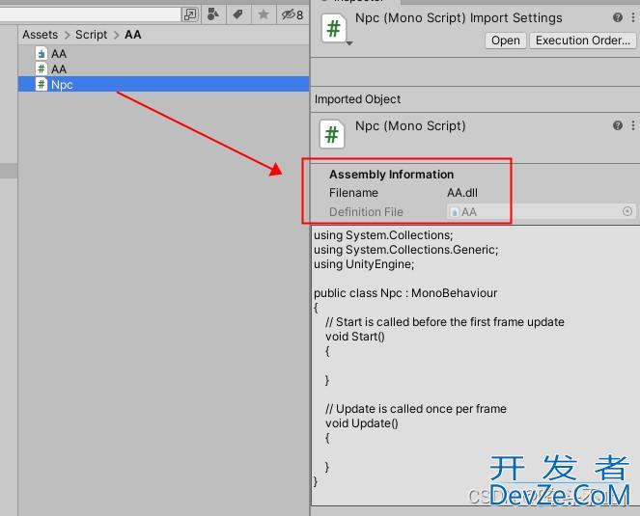Open help for Npc Mono Script
640x516 pixels.
(x=618, y=125)
